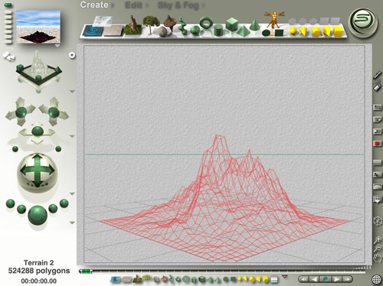This screenshot has height=286, width=383.
Task: Expand the view control options triangle
Action: point(72,91)
